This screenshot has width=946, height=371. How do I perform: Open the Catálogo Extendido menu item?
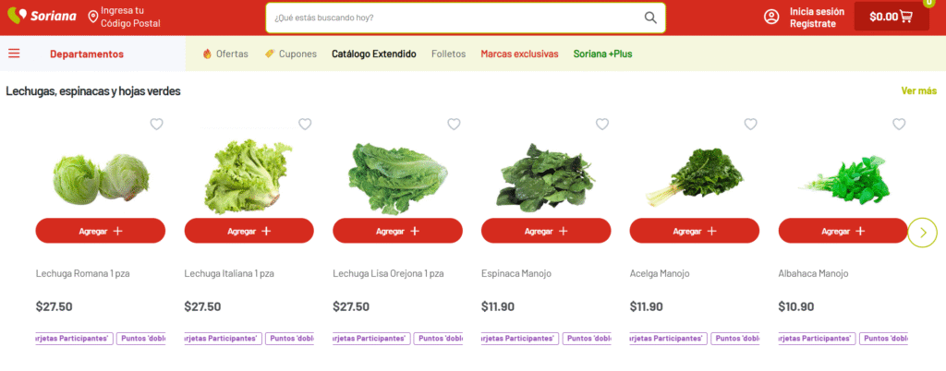[373, 54]
